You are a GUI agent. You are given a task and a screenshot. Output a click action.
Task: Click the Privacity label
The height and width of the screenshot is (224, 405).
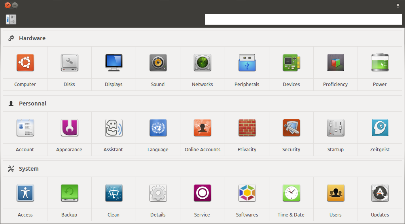coord(247,150)
